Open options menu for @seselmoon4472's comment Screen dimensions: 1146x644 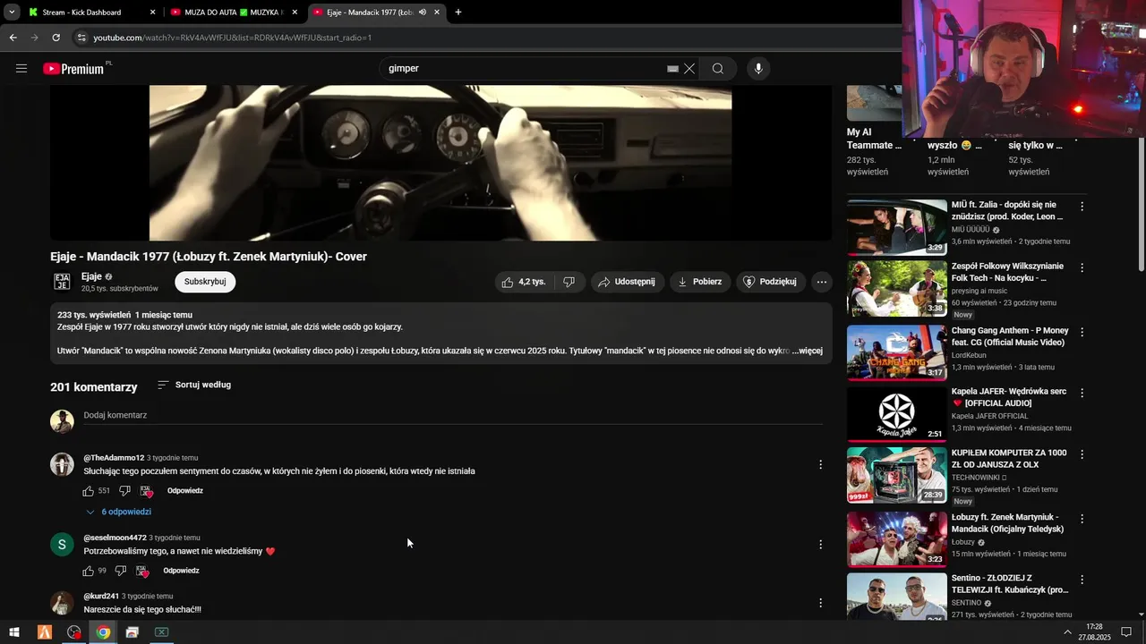pyautogui.click(x=820, y=544)
